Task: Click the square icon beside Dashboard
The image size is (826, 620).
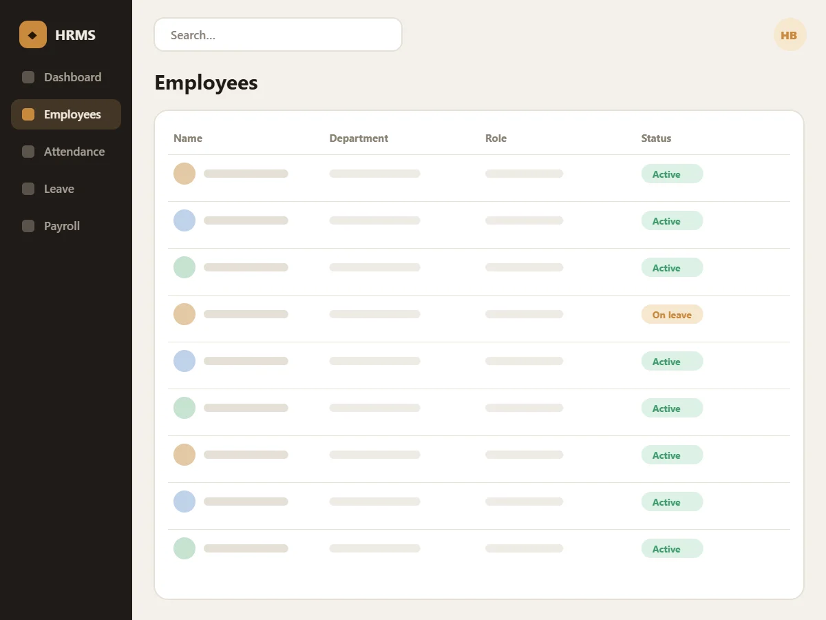Action: [x=28, y=77]
